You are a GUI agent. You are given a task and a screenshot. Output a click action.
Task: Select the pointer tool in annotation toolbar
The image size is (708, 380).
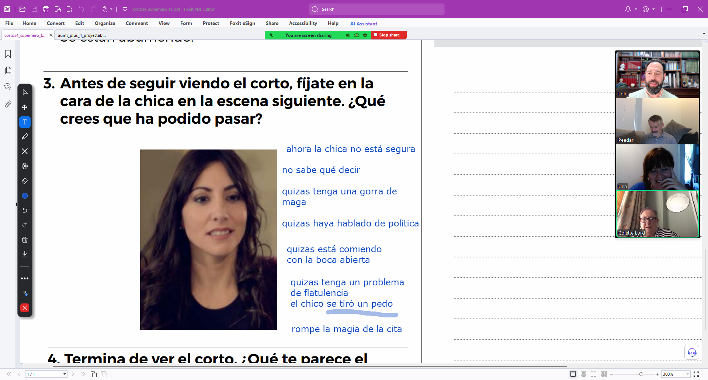[25, 92]
